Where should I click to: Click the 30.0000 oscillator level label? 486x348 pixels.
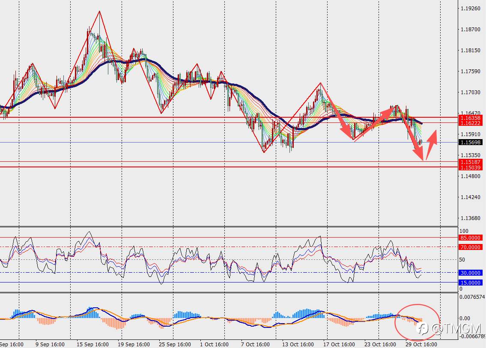click(x=470, y=273)
